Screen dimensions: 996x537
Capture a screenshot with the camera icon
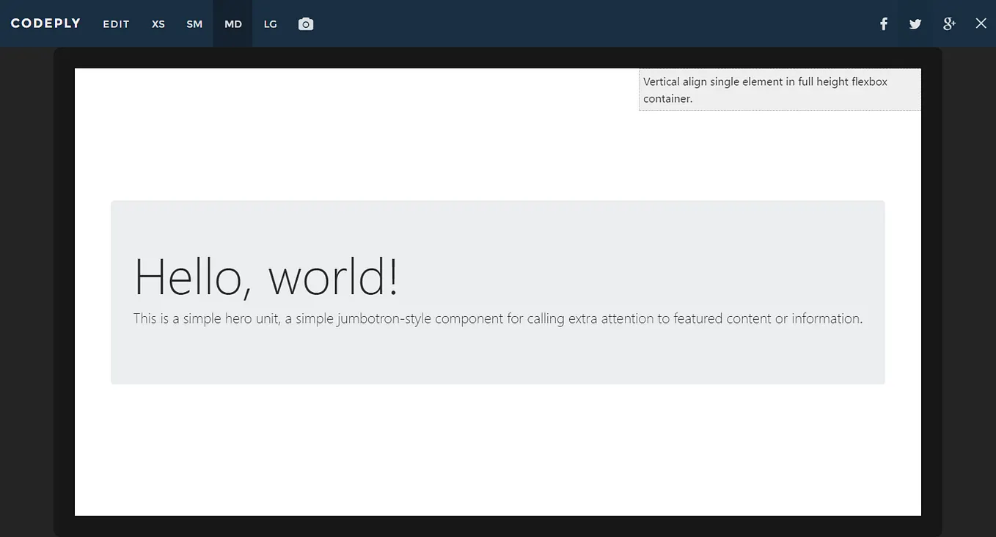point(304,22)
